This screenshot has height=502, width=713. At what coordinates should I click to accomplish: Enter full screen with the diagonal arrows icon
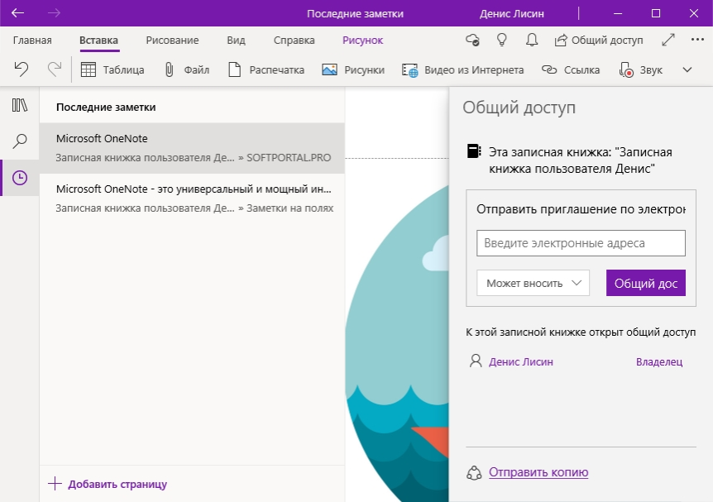pyautogui.click(x=668, y=40)
